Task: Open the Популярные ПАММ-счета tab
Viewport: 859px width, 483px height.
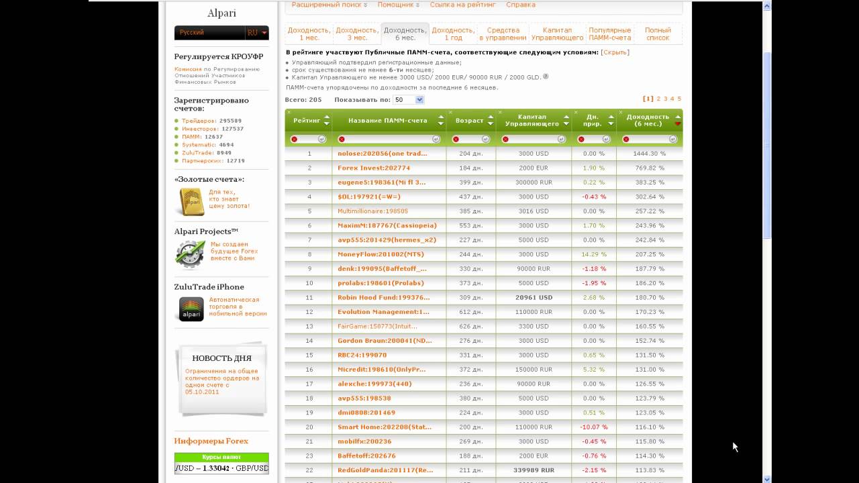Action: pyautogui.click(x=609, y=34)
